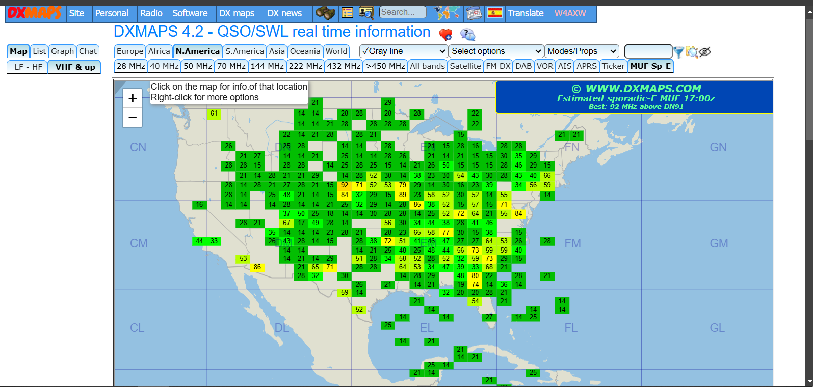Open the Modes/Props dropdown

582,51
